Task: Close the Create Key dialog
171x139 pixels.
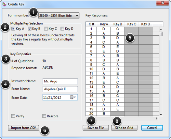Action: 163,3
